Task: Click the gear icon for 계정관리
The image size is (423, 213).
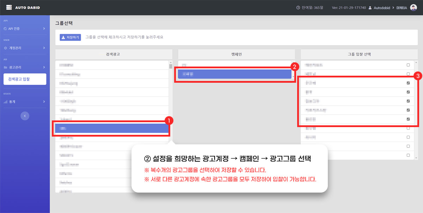Action: tap(5, 48)
